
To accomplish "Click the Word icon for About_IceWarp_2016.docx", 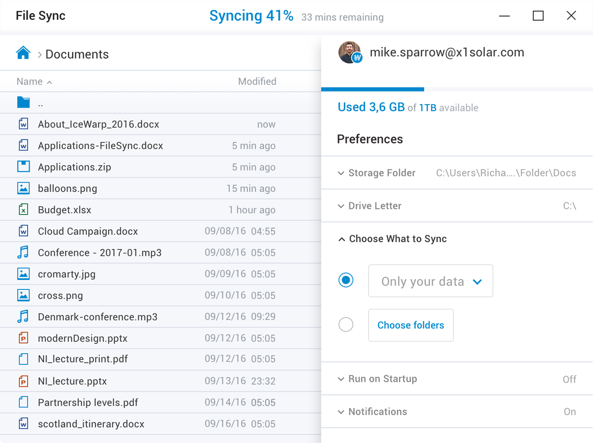I will 23,124.
